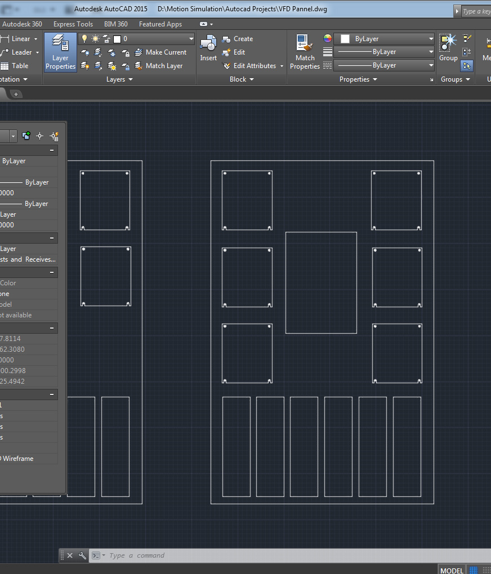The image size is (491, 574).
Task: Toggle the layer freeze sun icon
Action: 95,38
